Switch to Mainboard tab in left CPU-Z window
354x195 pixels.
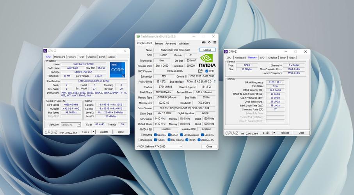coord(59,57)
